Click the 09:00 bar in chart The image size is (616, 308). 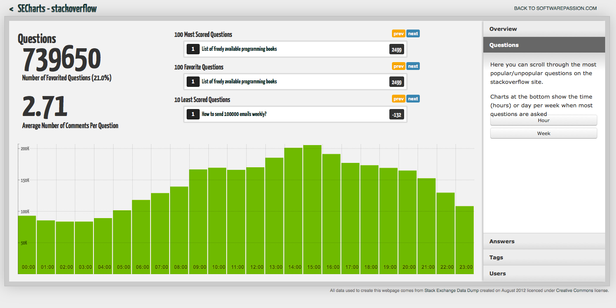pyautogui.click(x=198, y=222)
